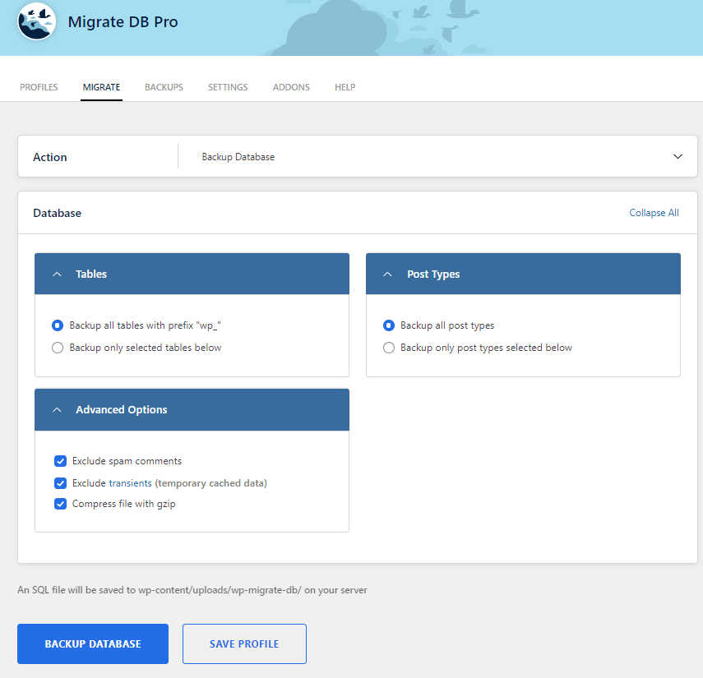Select backup all post types
Image resolution: width=703 pixels, height=678 pixels.
coord(388,325)
